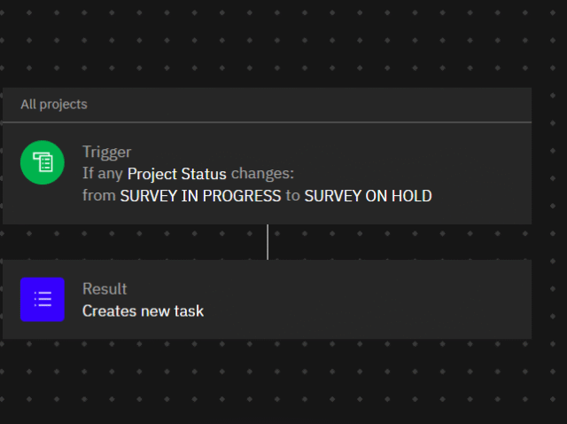Click the purple Result list icon
567x424 pixels.
tap(43, 300)
